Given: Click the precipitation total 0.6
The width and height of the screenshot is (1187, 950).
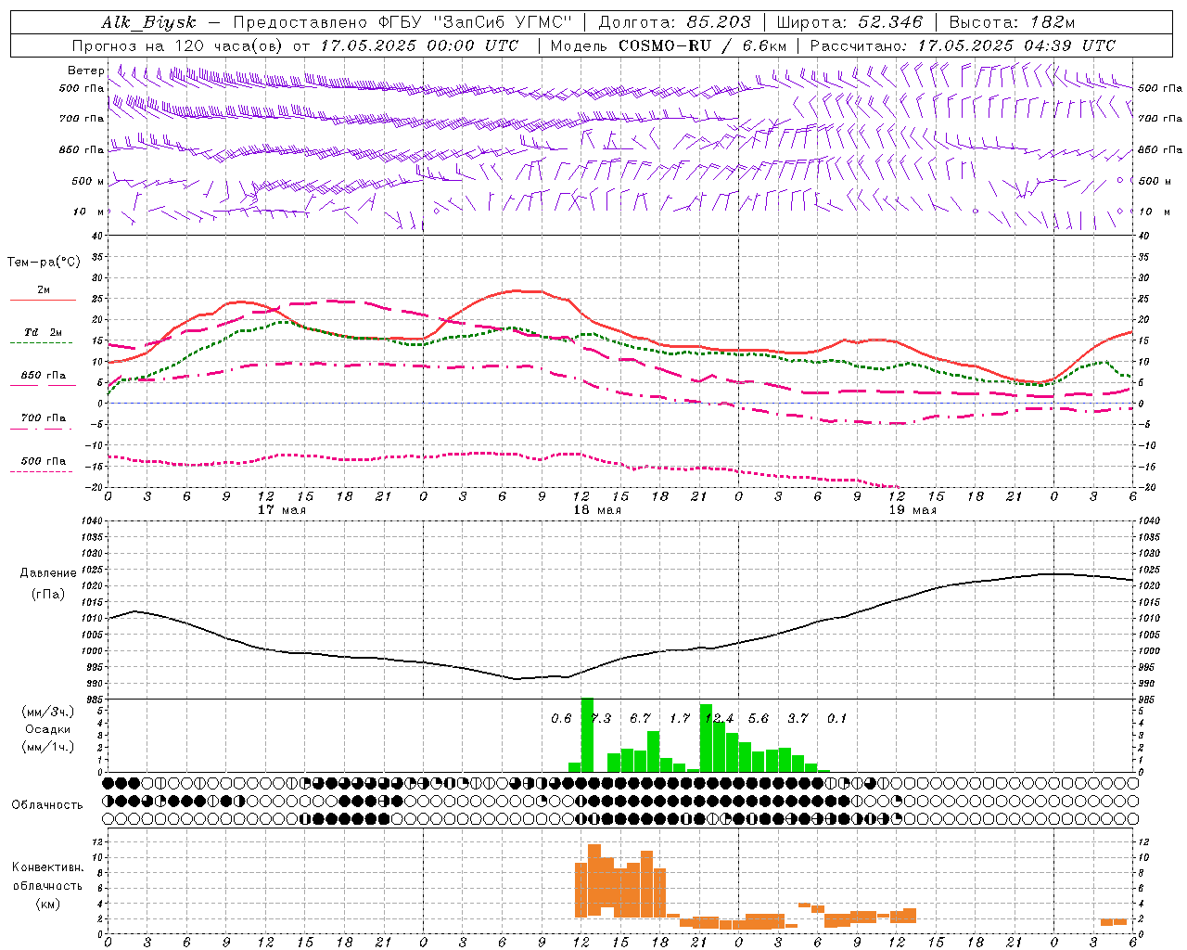Looking at the screenshot, I should click(x=561, y=719).
